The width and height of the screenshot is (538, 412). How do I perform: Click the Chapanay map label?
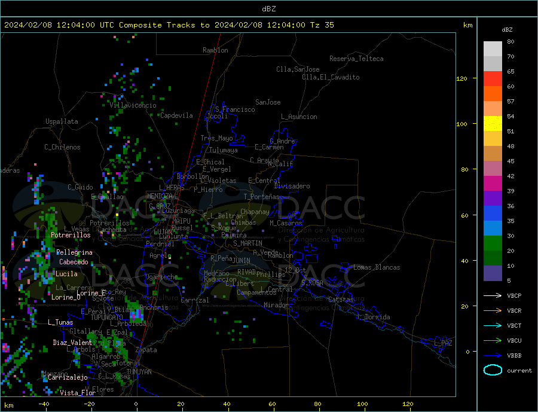coord(255,212)
